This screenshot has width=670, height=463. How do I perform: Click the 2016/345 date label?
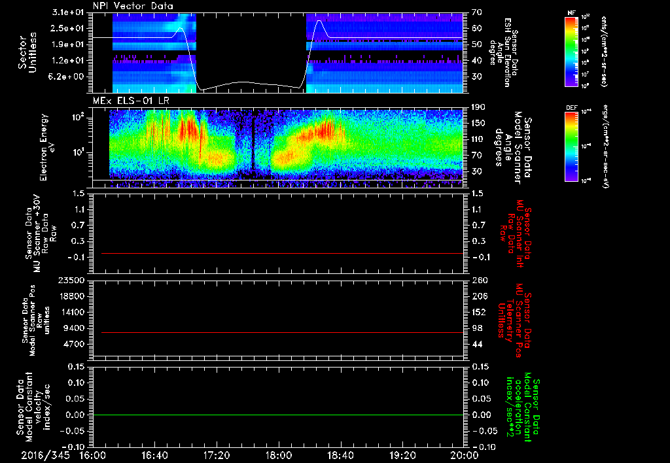click(x=45, y=455)
